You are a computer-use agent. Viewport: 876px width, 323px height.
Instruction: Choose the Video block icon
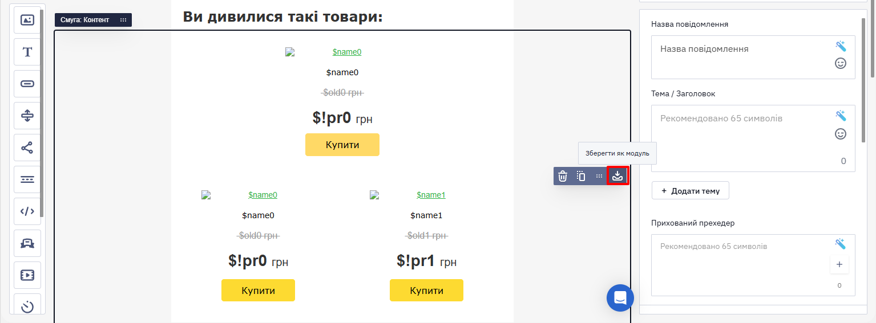[27, 275]
